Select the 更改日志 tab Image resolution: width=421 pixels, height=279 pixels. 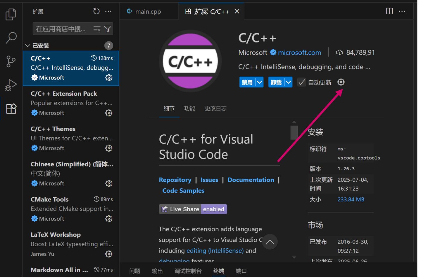pyautogui.click(x=215, y=108)
